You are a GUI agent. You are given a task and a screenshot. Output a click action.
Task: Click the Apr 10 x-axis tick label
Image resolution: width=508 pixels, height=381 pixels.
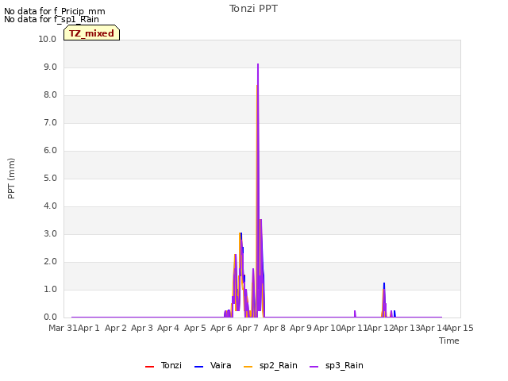click(327, 328)
